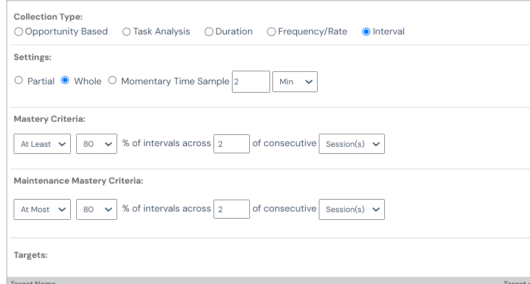
Task: Open Mastery Criteria Session(s) dropdown
Action: [x=352, y=144]
